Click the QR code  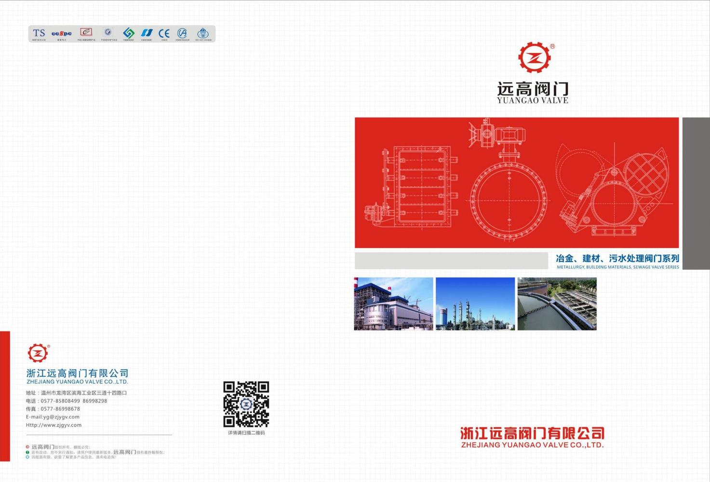click(x=246, y=404)
